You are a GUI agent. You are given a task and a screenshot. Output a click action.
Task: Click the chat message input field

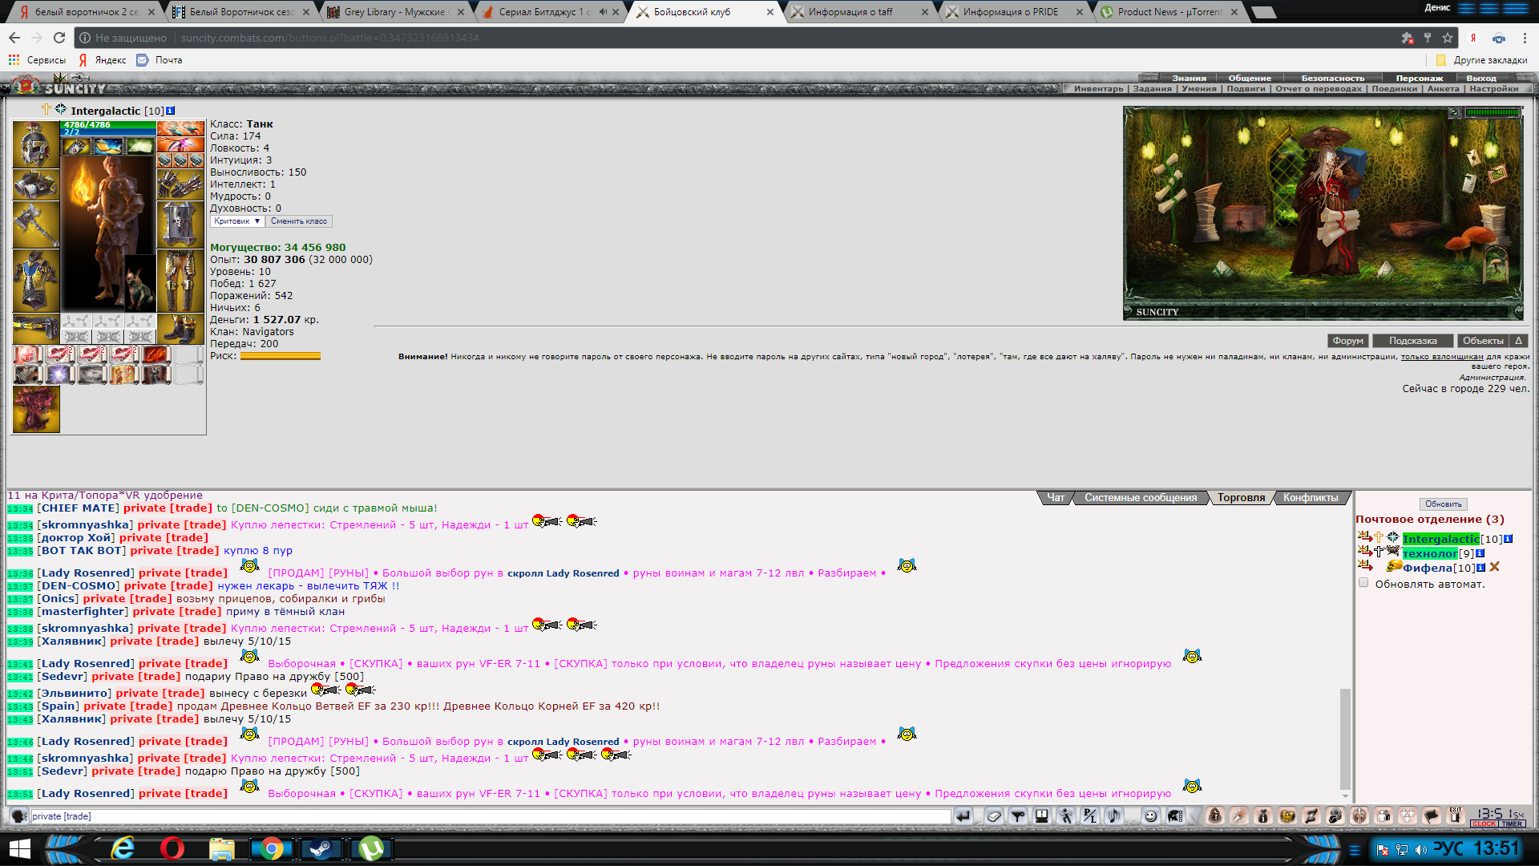[x=490, y=816]
